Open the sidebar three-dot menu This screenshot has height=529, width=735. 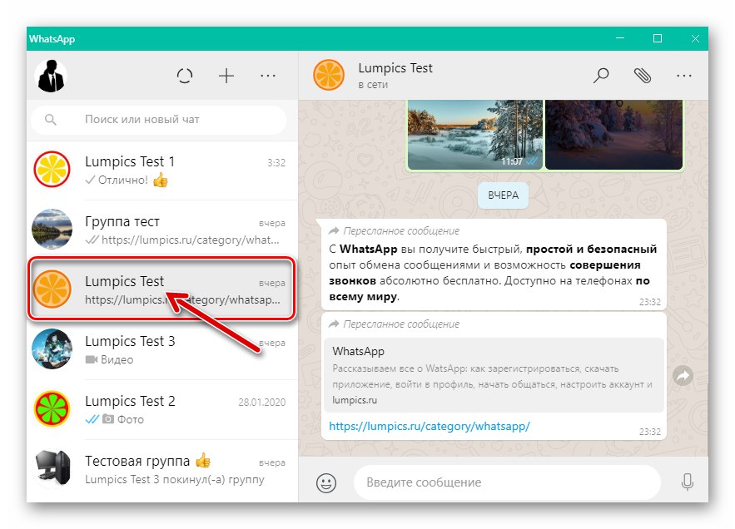click(268, 76)
